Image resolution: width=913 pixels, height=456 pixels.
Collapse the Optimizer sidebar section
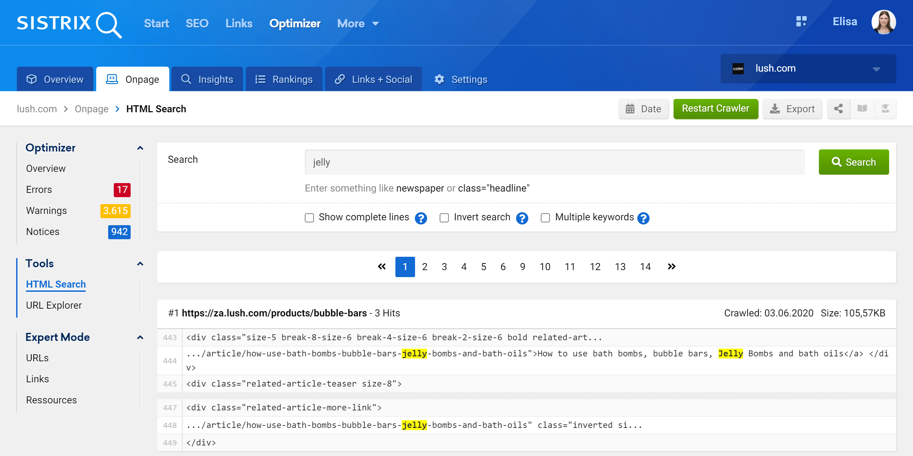(140, 148)
